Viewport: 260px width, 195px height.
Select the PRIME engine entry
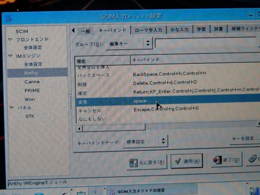click(x=32, y=91)
